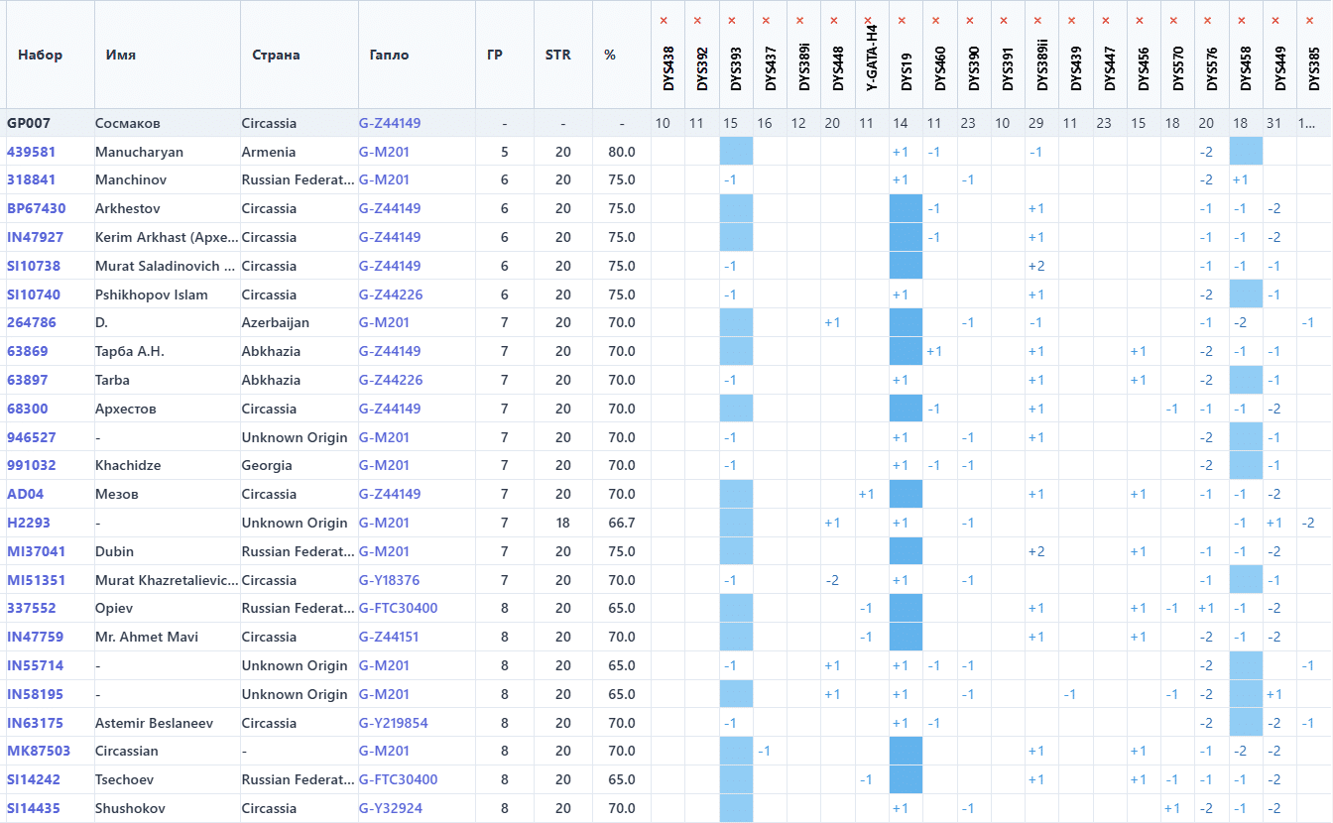Remove the DYS19 marker via its X icon
This screenshot has height=823, width=1333.
(x=902, y=21)
